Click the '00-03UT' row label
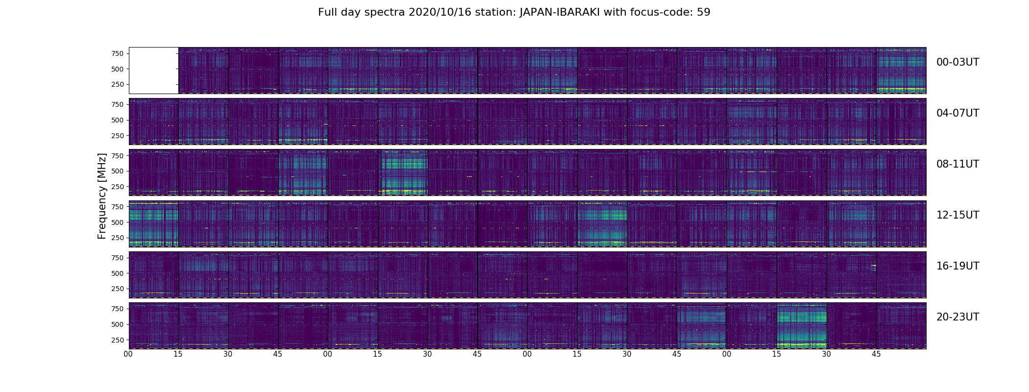Viewport: 1029px width, 392px height. coord(957,62)
